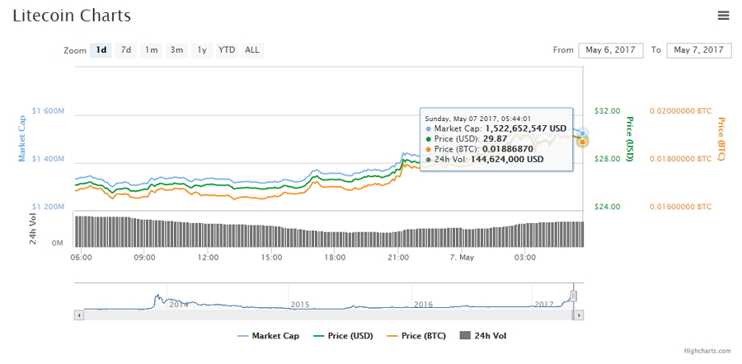Toggle Price (USD) series in legend

344,336
